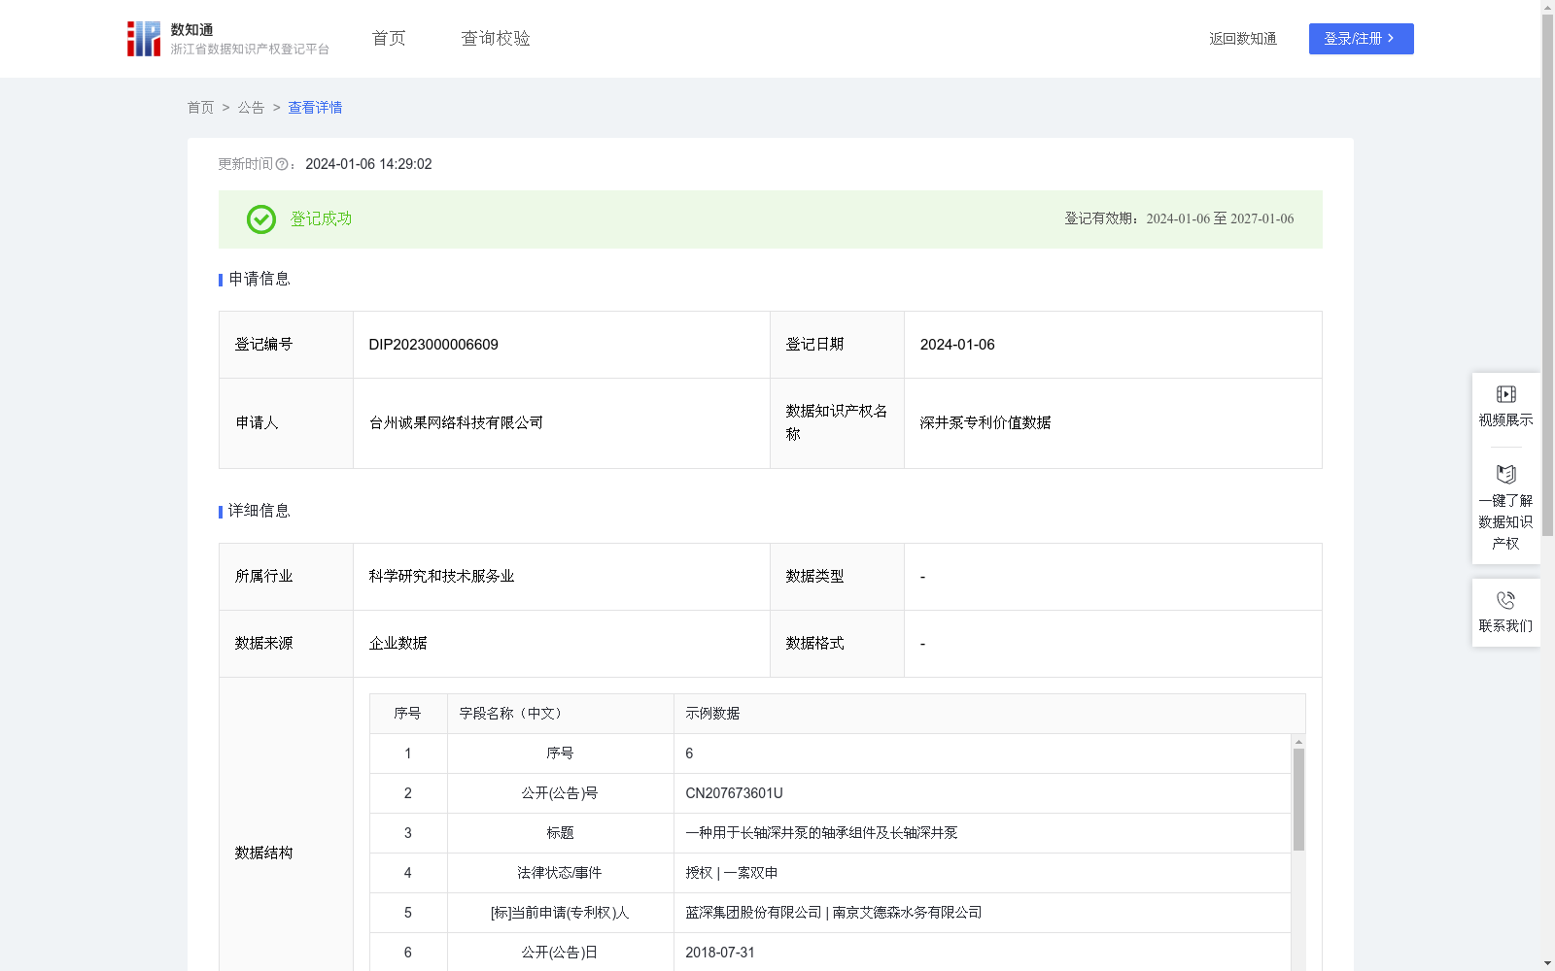The image size is (1555, 971).
Task: Click 深井泵专利价值数据 title value
Action: [x=985, y=423]
